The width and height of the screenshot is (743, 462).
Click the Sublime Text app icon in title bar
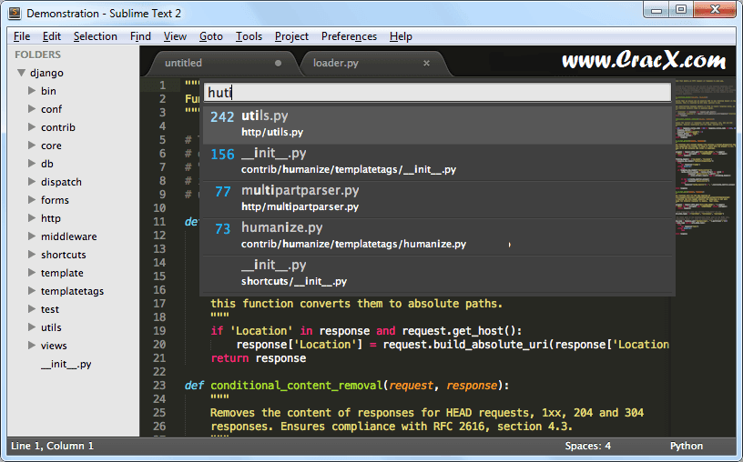pyautogui.click(x=15, y=14)
